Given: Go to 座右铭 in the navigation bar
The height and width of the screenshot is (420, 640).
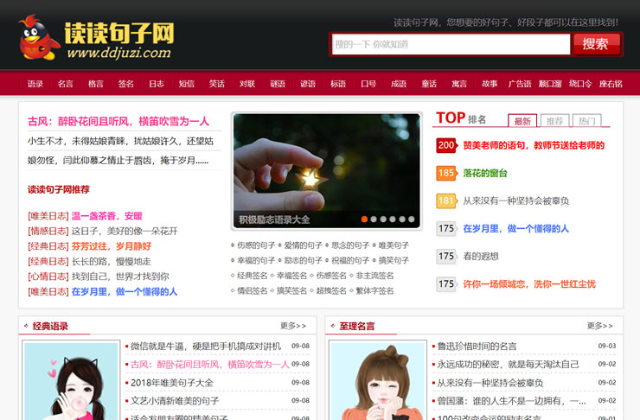Looking at the screenshot, I should [x=611, y=84].
